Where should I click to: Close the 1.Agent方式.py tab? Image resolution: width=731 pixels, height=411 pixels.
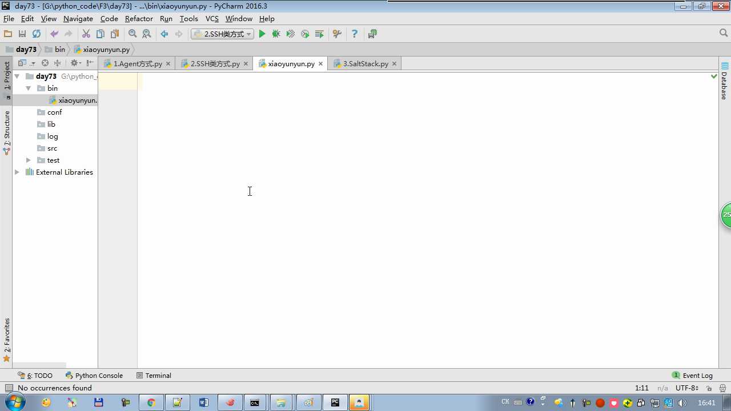(x=168, y=64)
